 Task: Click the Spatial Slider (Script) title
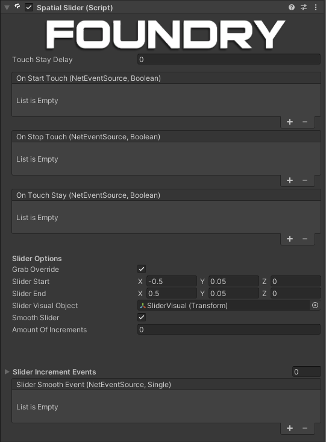(x=75, y=8)
